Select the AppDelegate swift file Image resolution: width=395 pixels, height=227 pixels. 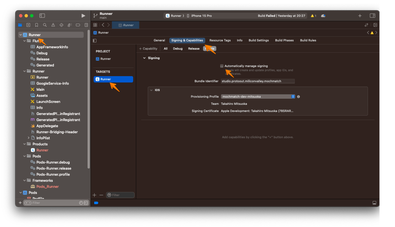[x=47, y=126]
